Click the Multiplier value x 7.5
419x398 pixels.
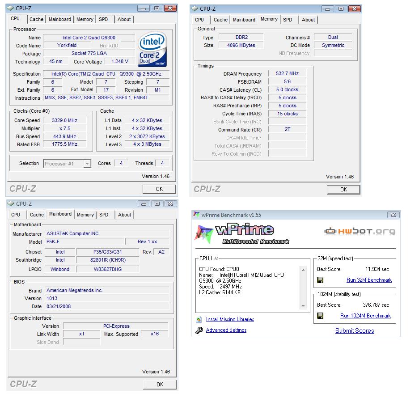(x=65, y=129)
